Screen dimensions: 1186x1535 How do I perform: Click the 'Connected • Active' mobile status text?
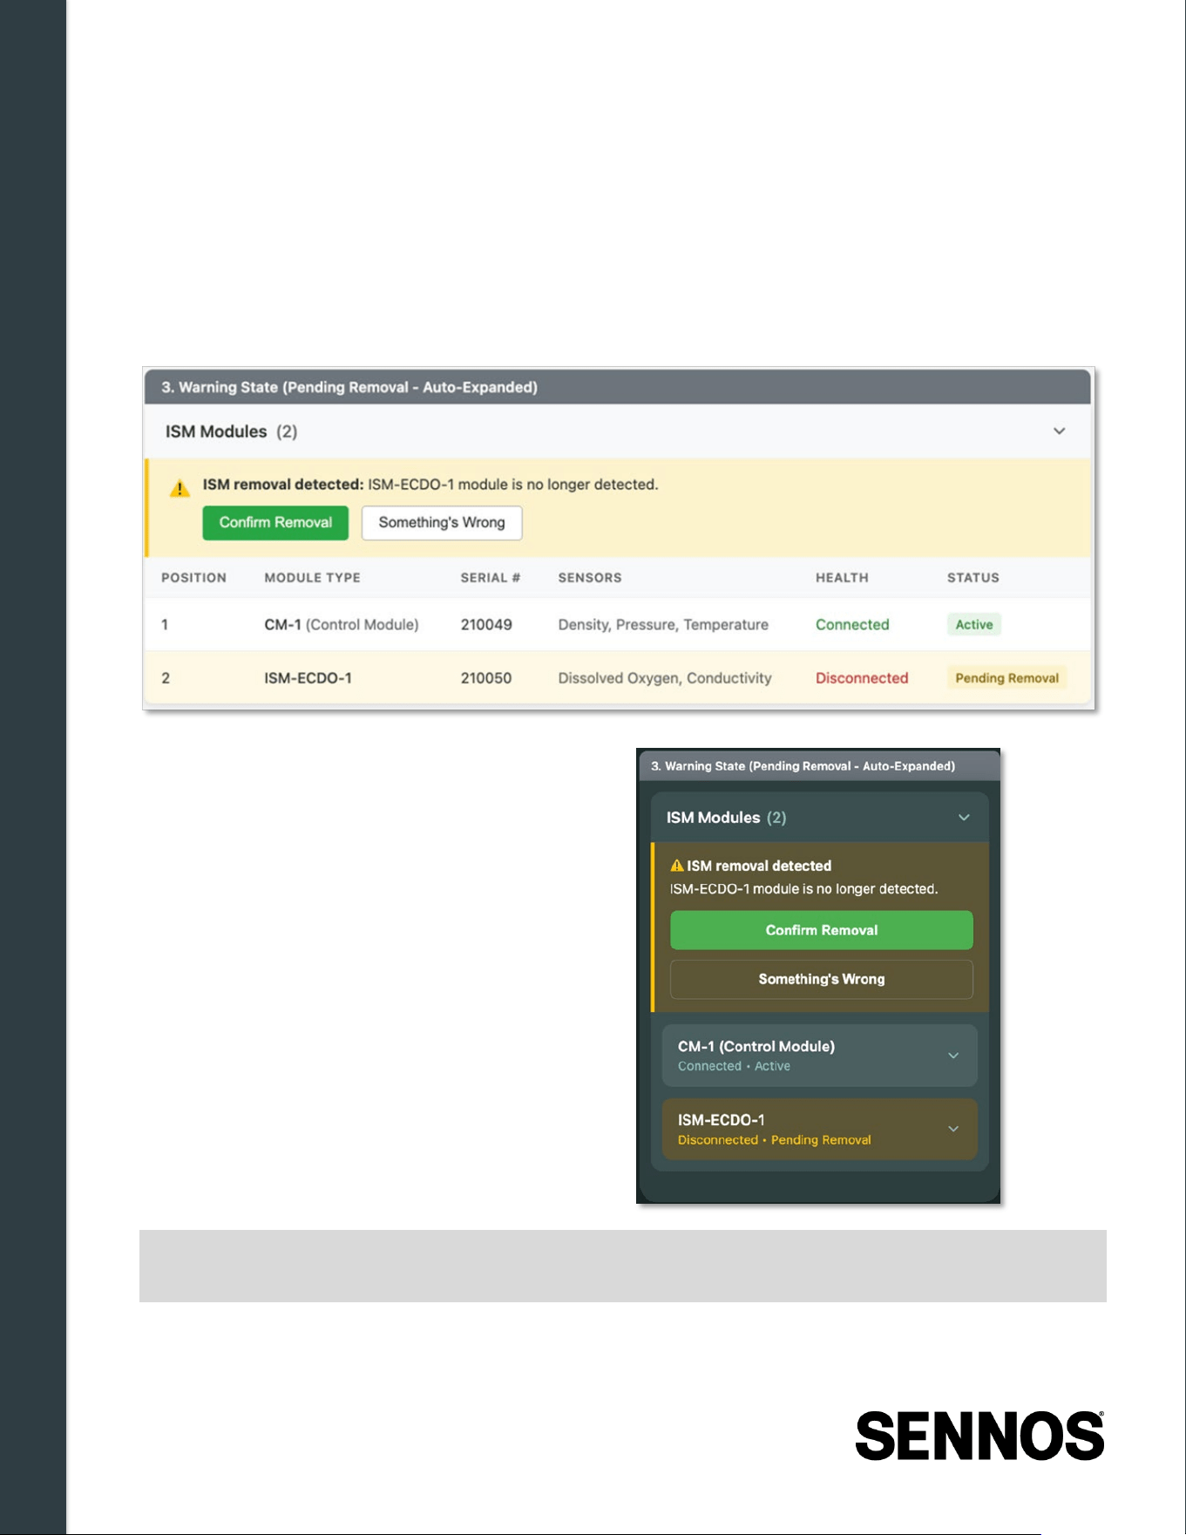pos(734,1066)
